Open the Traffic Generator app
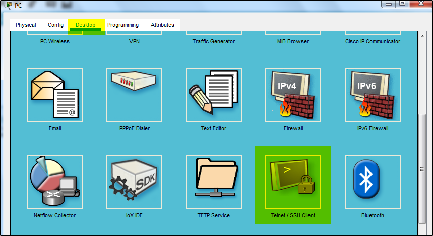Screen dimensions: 433x236 [214, 41]
